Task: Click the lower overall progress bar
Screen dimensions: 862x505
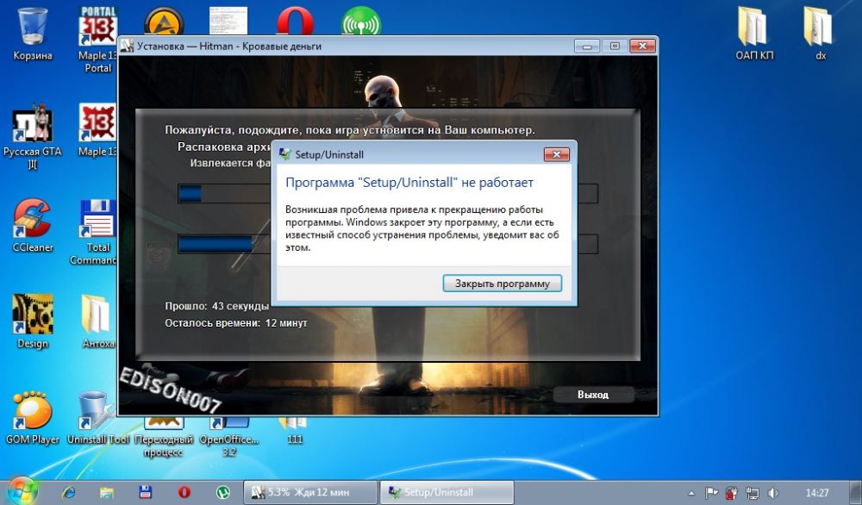Action: (388, 244)
